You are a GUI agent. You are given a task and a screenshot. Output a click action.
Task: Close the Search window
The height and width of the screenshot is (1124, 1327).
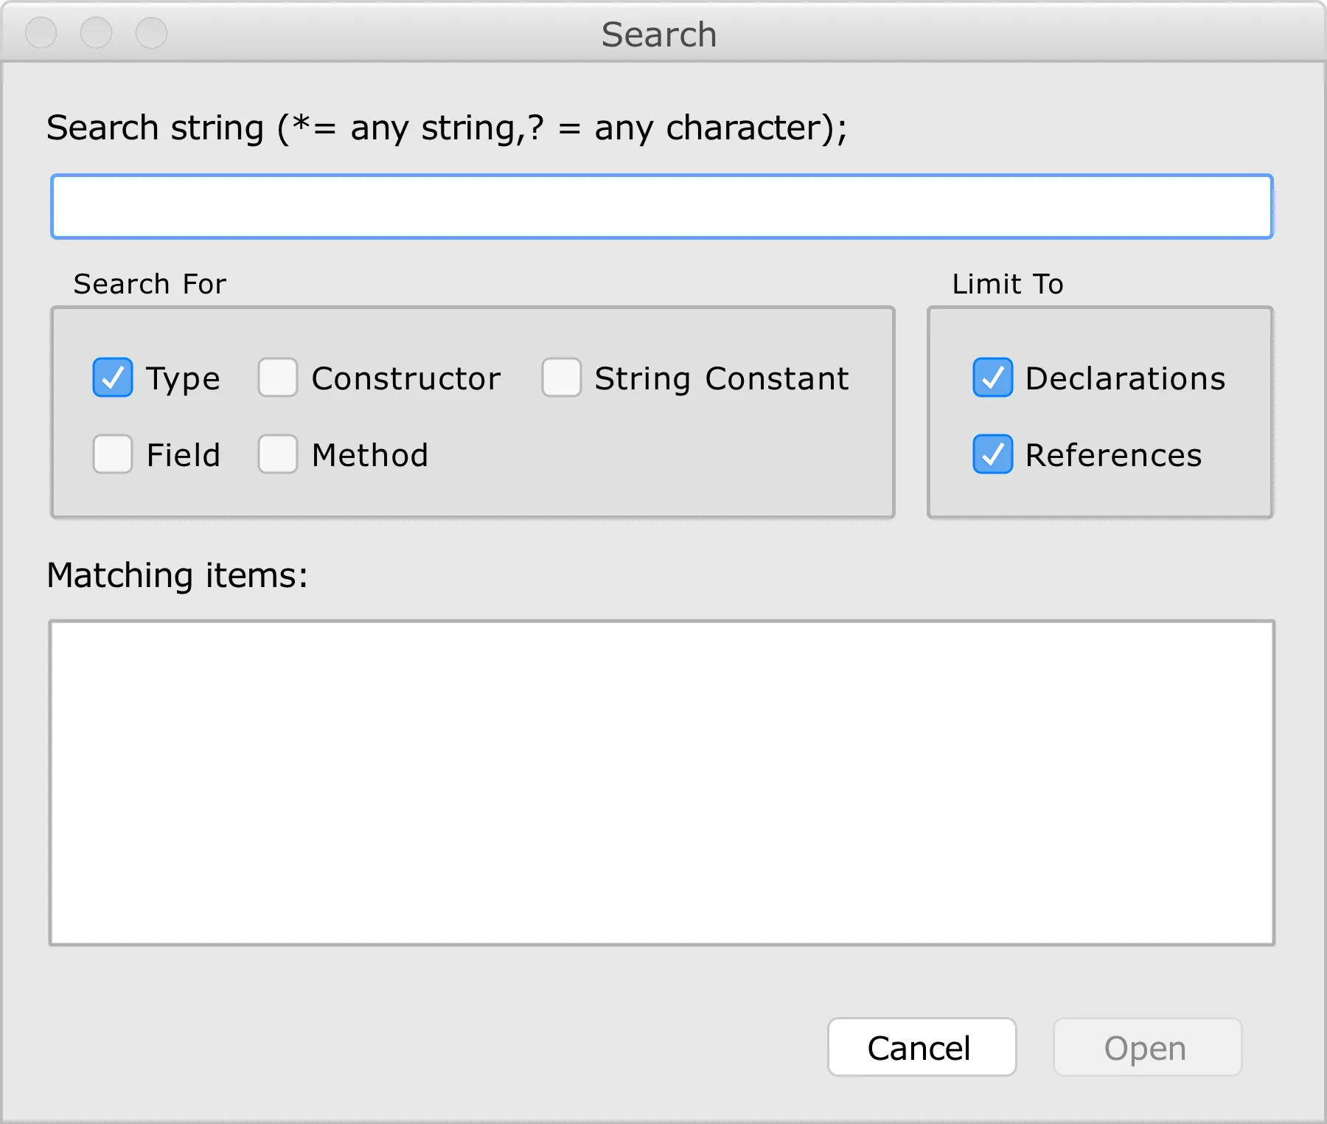(41, 32)
